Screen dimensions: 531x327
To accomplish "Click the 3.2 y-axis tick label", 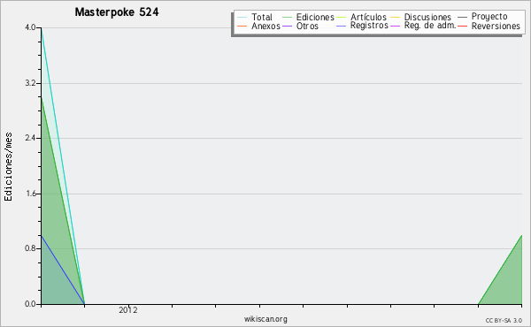I will (30, 83).
